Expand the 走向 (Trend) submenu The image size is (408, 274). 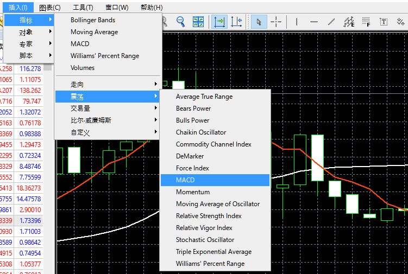point(106,85)
